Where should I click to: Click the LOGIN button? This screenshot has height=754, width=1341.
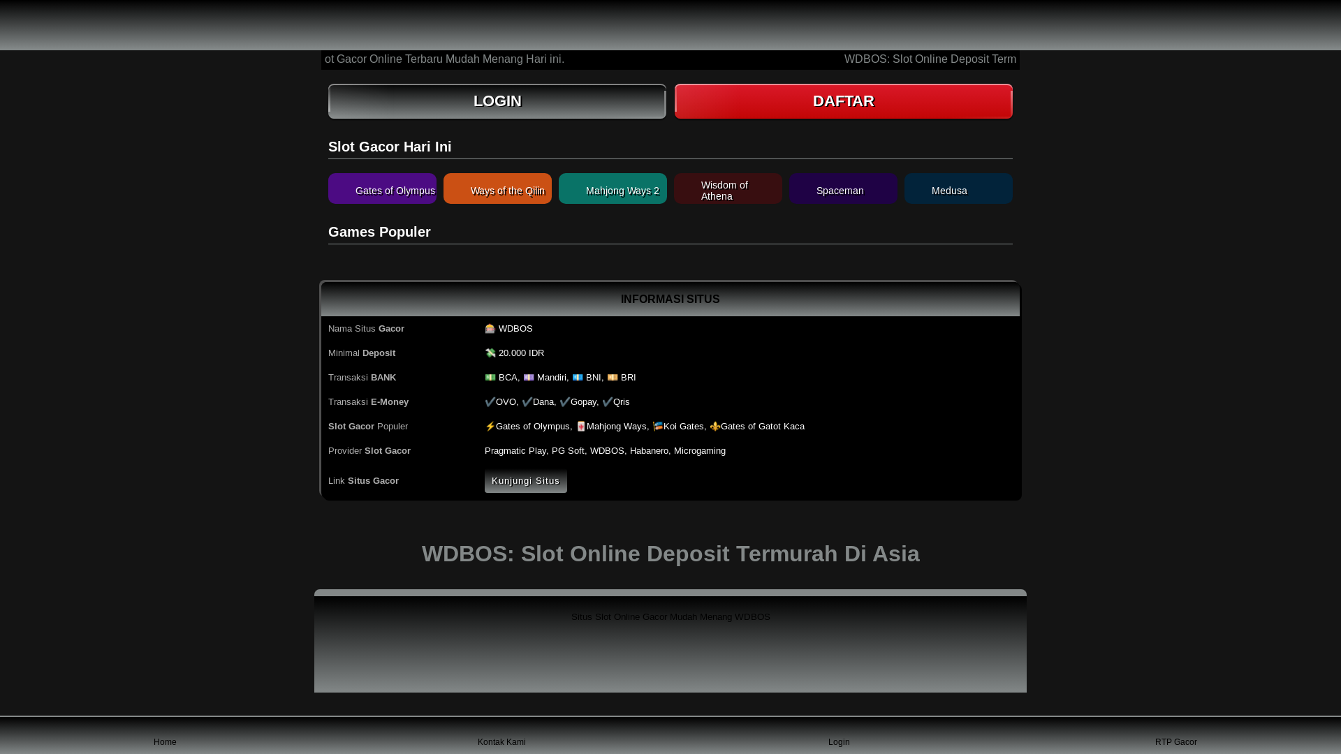tap(497, 101)
